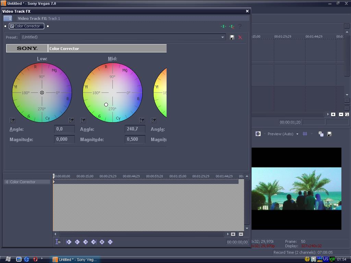
Task: Open the Preview (Auto) quality dropdown
Action: coord(297,134)
